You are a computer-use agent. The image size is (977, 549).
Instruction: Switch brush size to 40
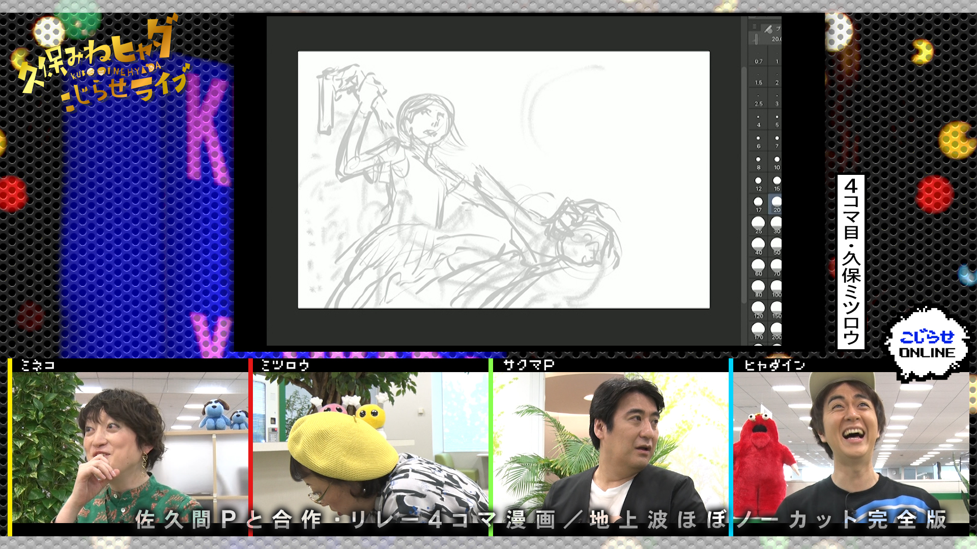tap(758, 246)
